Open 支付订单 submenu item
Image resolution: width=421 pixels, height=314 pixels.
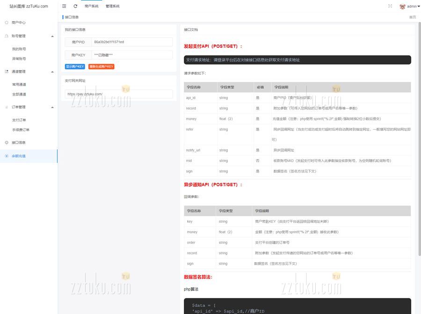click(x=19, y=120)
